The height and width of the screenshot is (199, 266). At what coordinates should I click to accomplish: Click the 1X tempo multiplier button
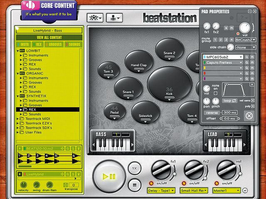(x=134, y=168)
